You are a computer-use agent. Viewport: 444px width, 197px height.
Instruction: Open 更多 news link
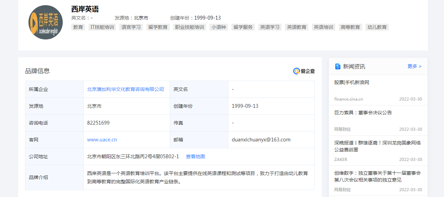(x=415, y=66)
